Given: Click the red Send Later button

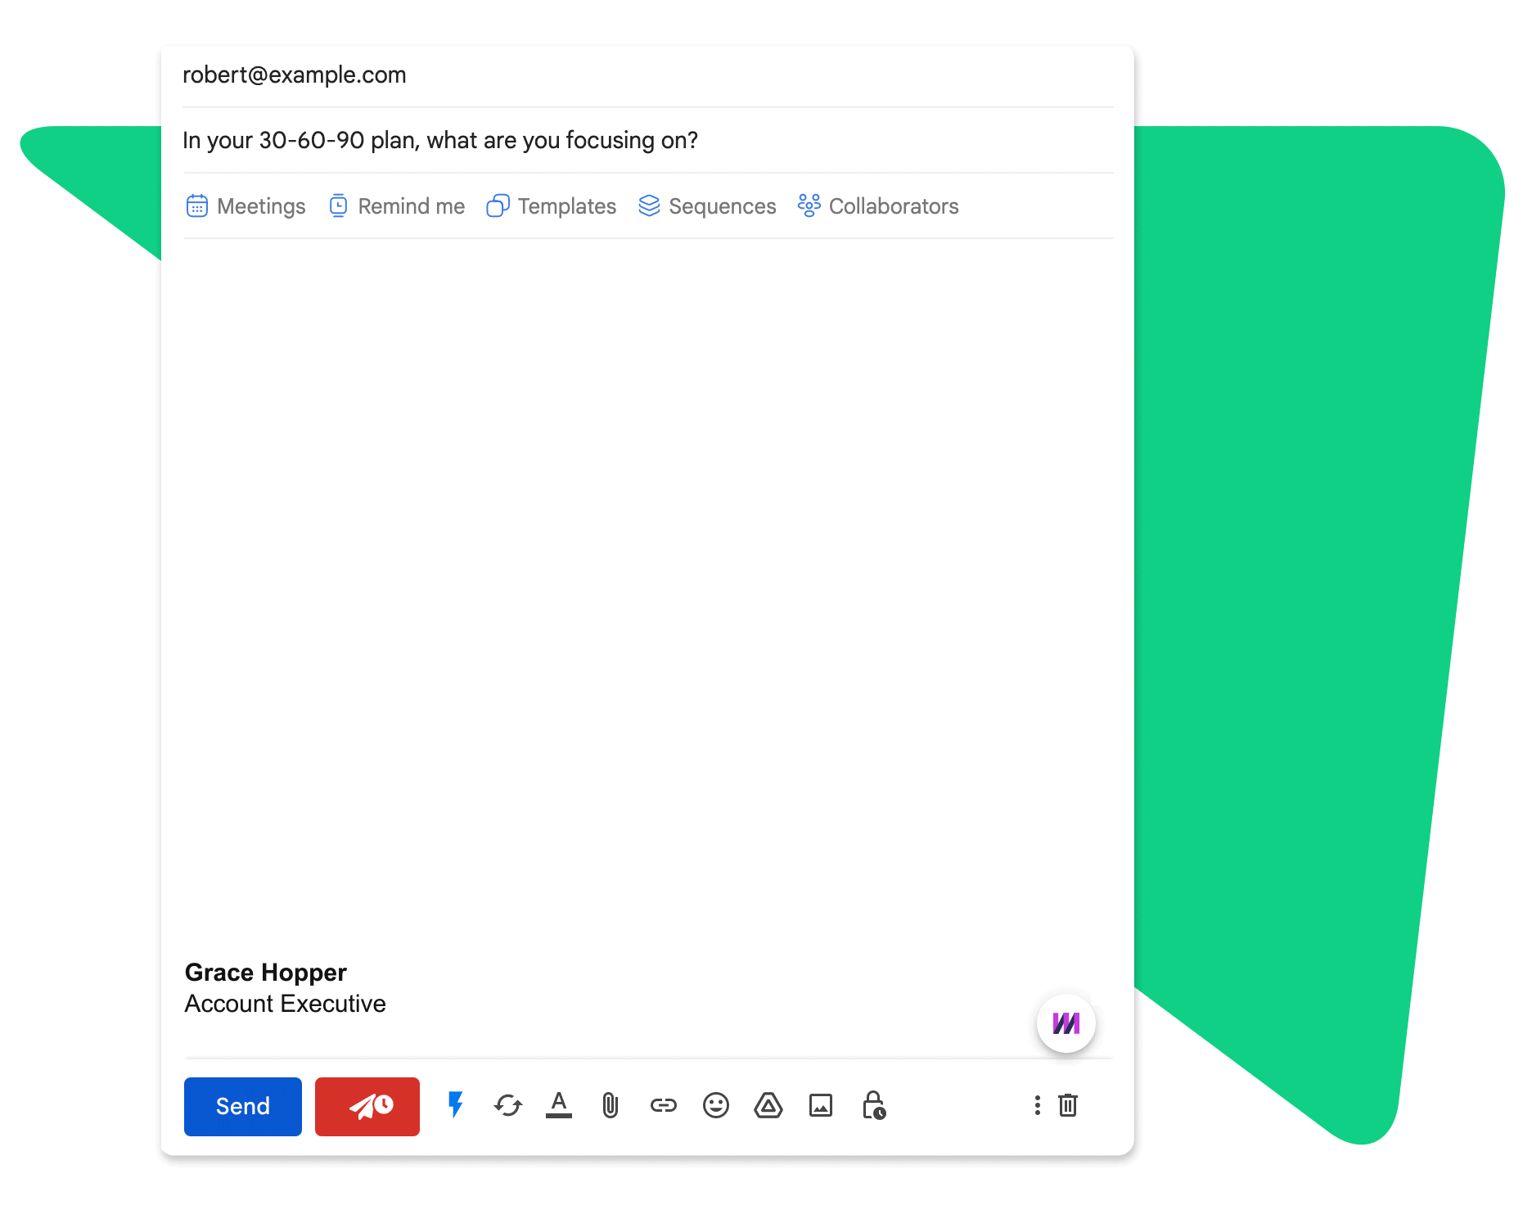Looking at the screenshot, I should coord(367,1106).
